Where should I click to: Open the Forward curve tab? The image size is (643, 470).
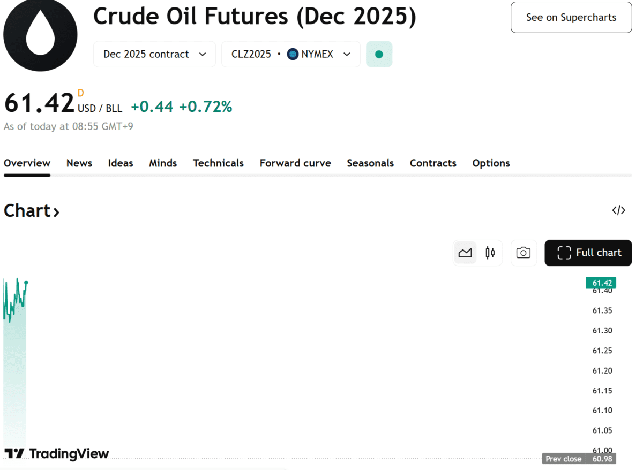pyautogui.click(x=295, y=163)
